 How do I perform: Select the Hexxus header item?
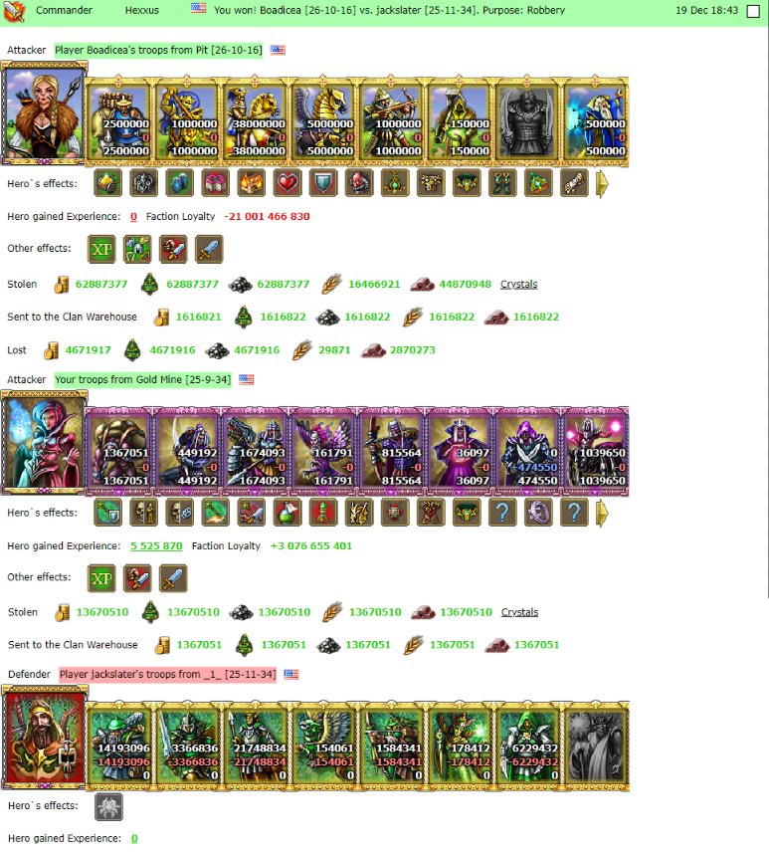pyautogui.click(x=142, y=10)
